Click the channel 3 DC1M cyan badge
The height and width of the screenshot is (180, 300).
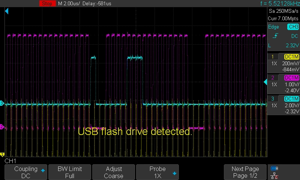292,99
